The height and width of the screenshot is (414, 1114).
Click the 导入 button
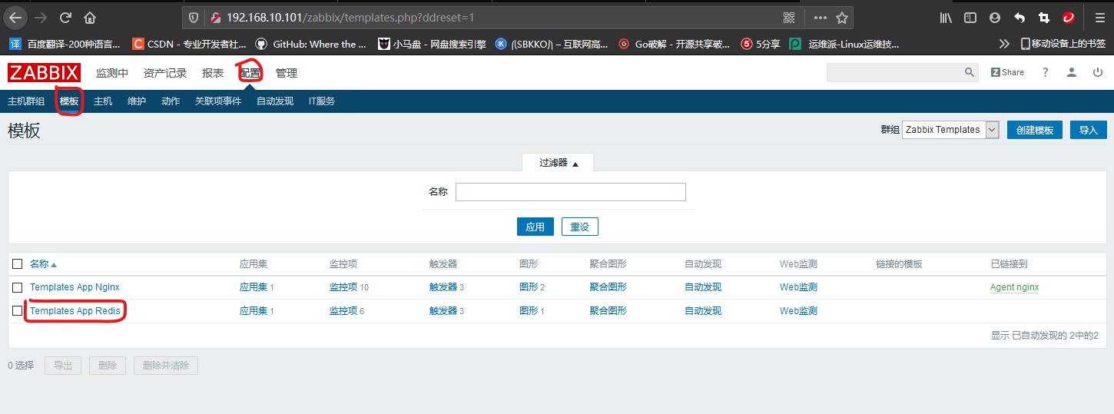pos(1089,130)
